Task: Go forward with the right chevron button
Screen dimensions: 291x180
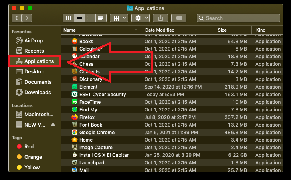Action: pyautogui.click(x=27, y=18)
